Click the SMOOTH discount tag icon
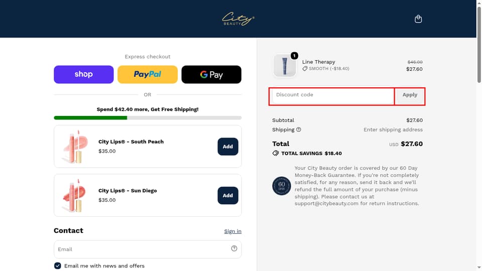The width and height of the screenshot is (482, 271). (305, 69)
